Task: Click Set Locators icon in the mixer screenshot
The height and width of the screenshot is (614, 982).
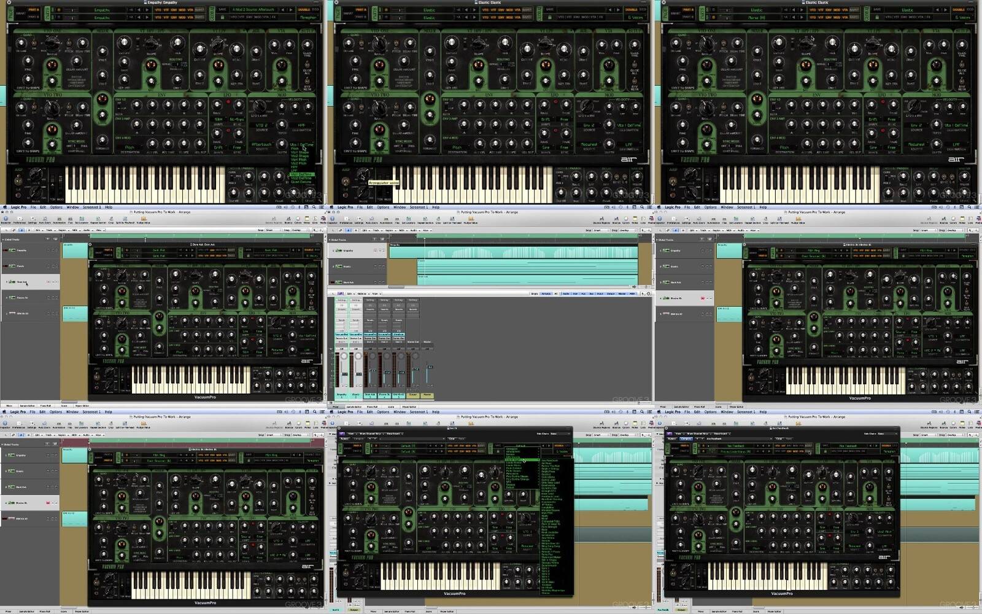Action: coord(408,220)
